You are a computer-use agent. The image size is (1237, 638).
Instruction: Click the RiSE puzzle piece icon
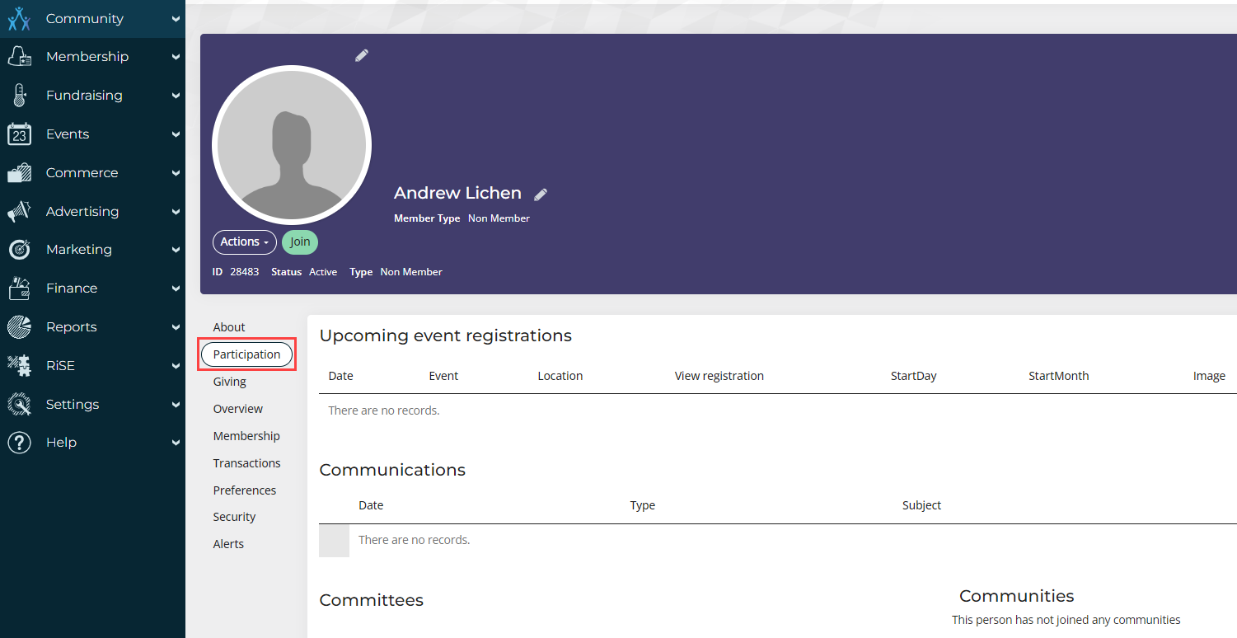(19, 365)
